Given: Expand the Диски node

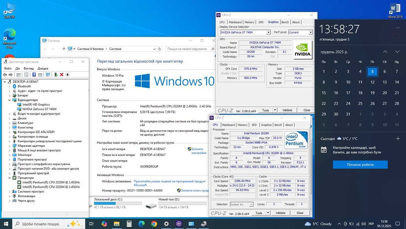Looking at the screenshot, I should (x=10, y=118).
